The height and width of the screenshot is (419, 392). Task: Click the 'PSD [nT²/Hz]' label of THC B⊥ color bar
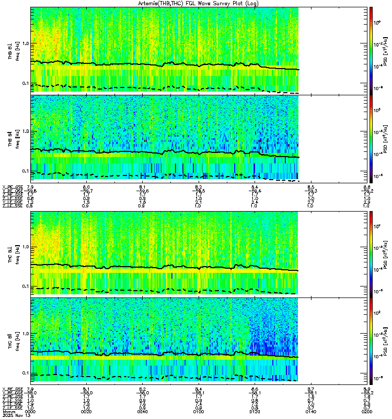click(386, 255)
